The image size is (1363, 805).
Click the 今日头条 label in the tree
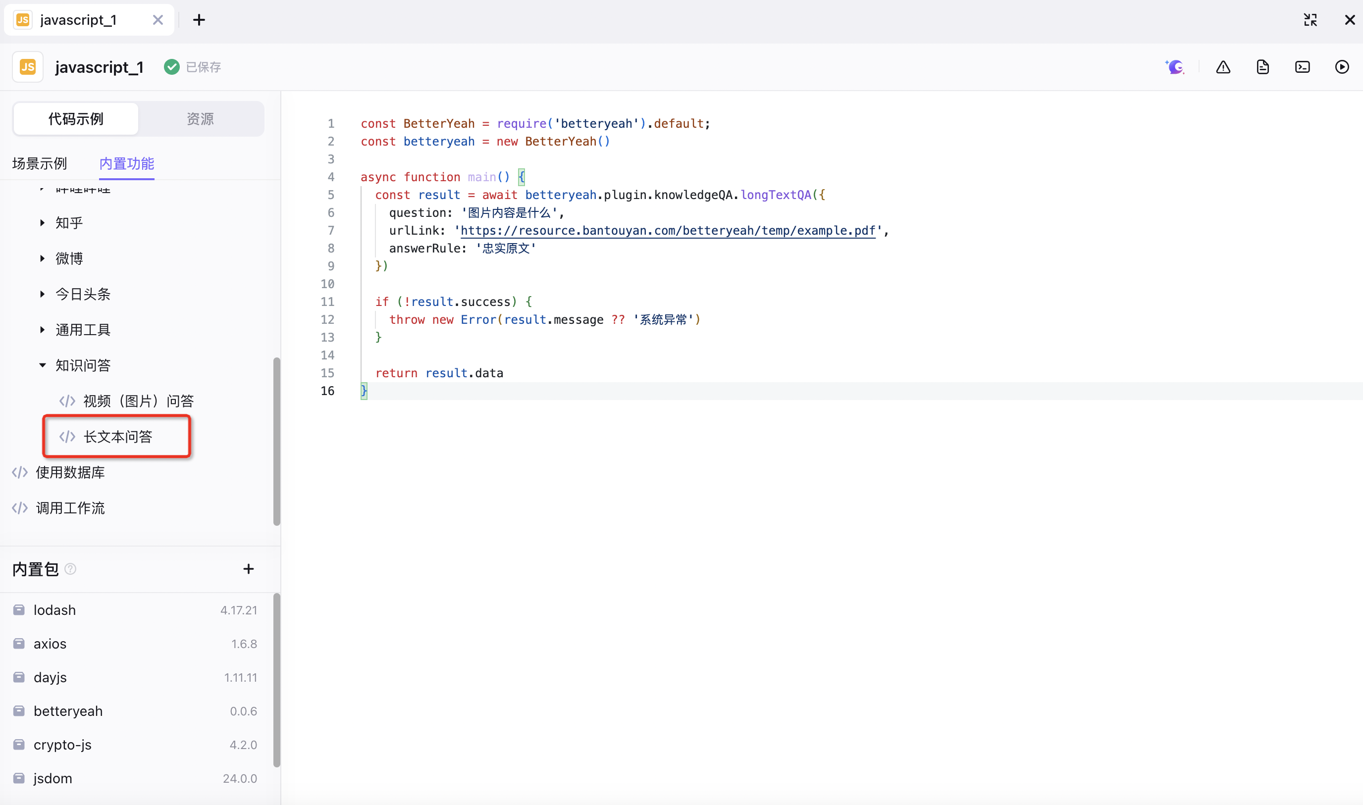point(83,294)
